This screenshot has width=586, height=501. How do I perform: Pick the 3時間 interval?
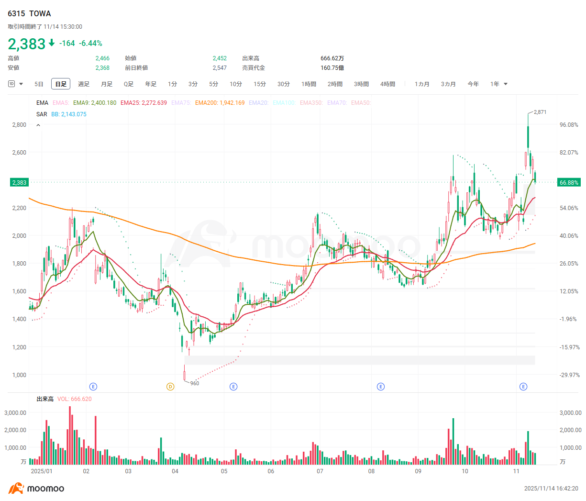(362, 84)
